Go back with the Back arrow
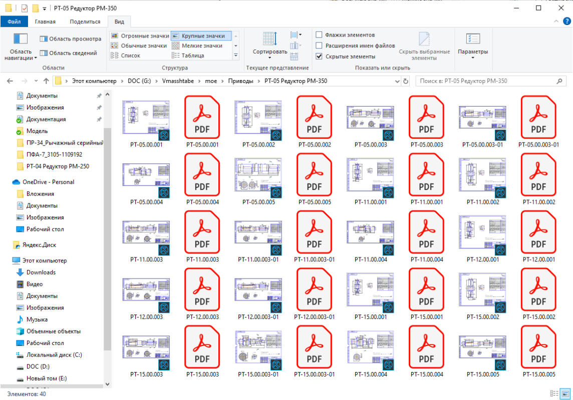573x400 pixels. coord(10,81)
